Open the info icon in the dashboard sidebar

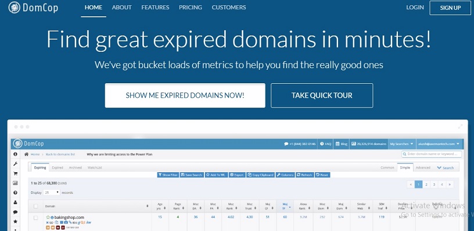(x=16, y=154)
